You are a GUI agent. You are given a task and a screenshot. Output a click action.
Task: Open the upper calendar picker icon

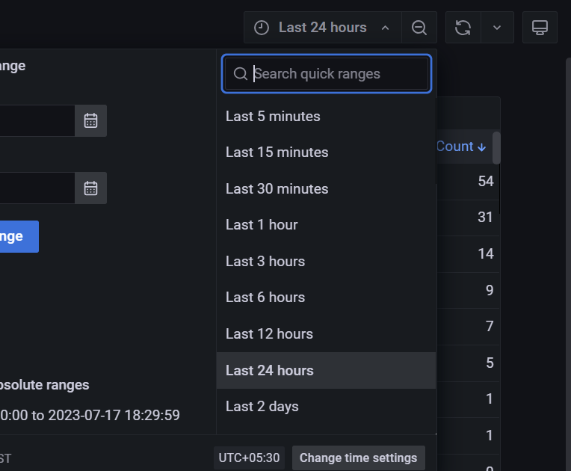pyautogui.click(x=90, y=120)
